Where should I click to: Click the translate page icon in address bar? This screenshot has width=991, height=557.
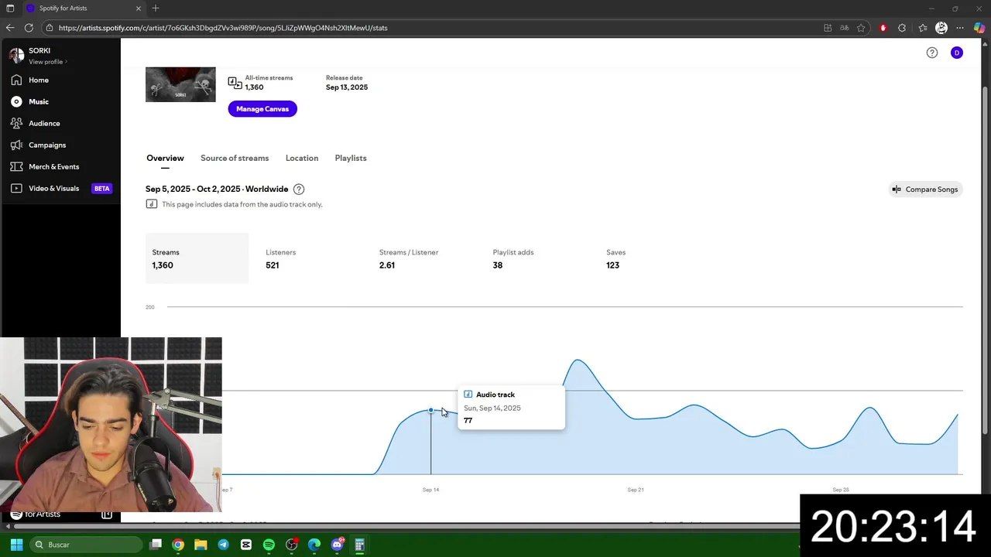(x=845, y=28)
